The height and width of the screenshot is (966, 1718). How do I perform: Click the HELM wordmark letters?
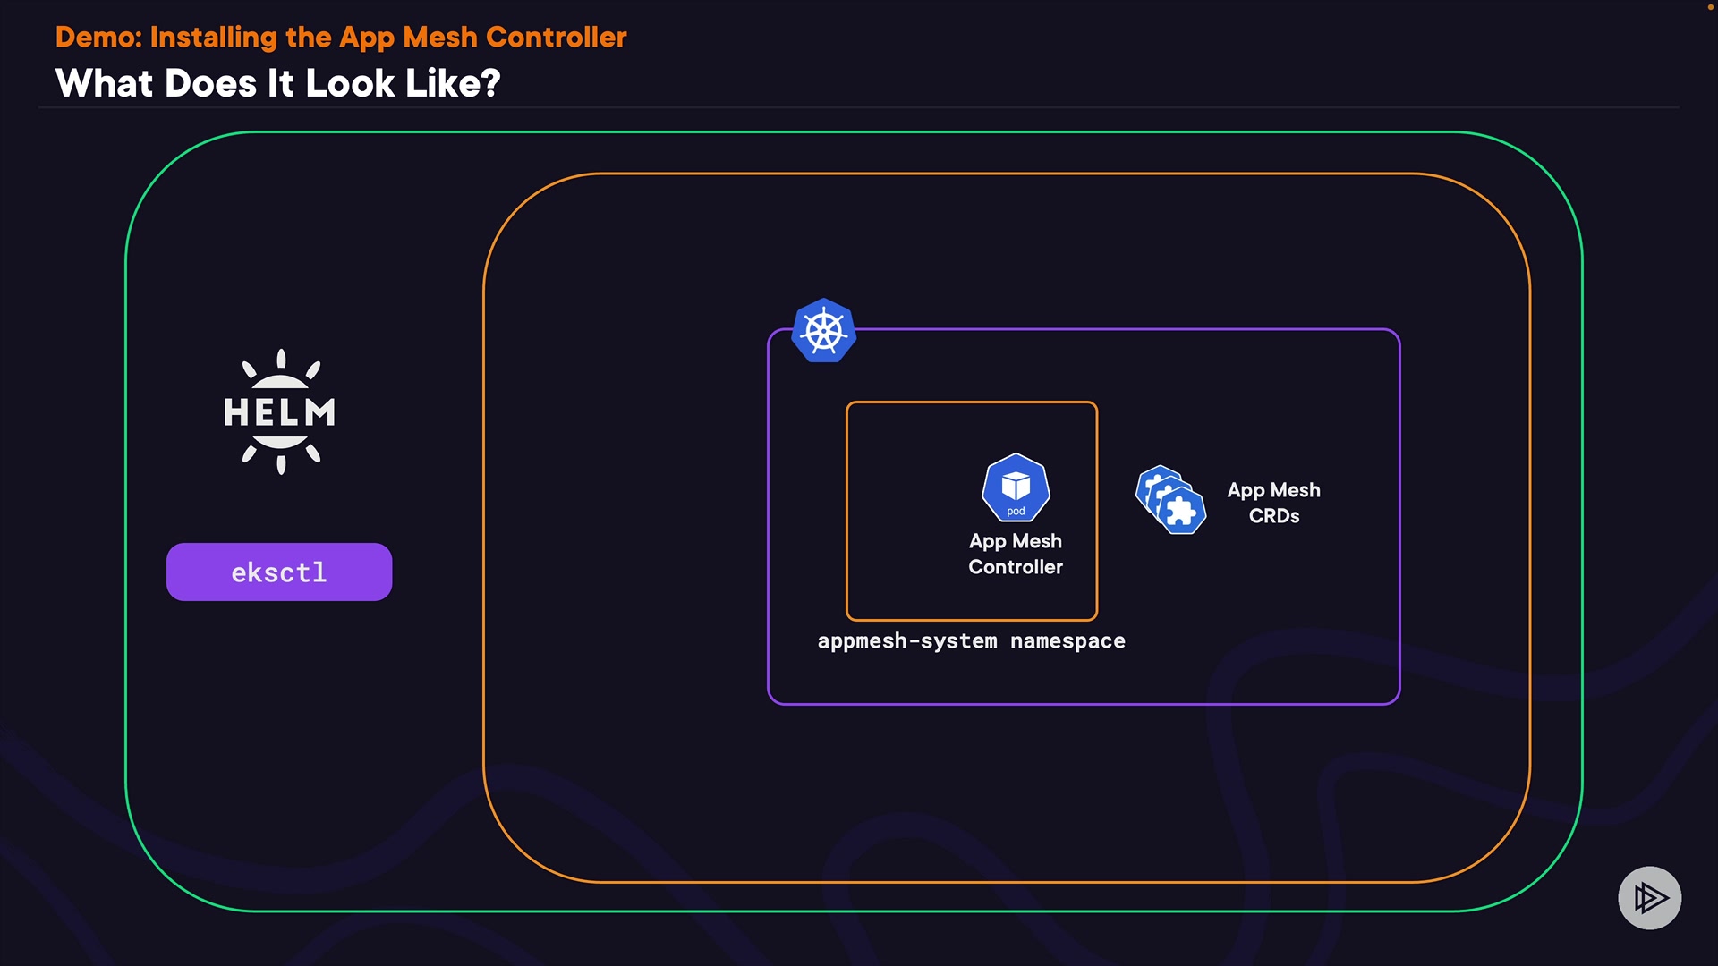coord(279,413)
